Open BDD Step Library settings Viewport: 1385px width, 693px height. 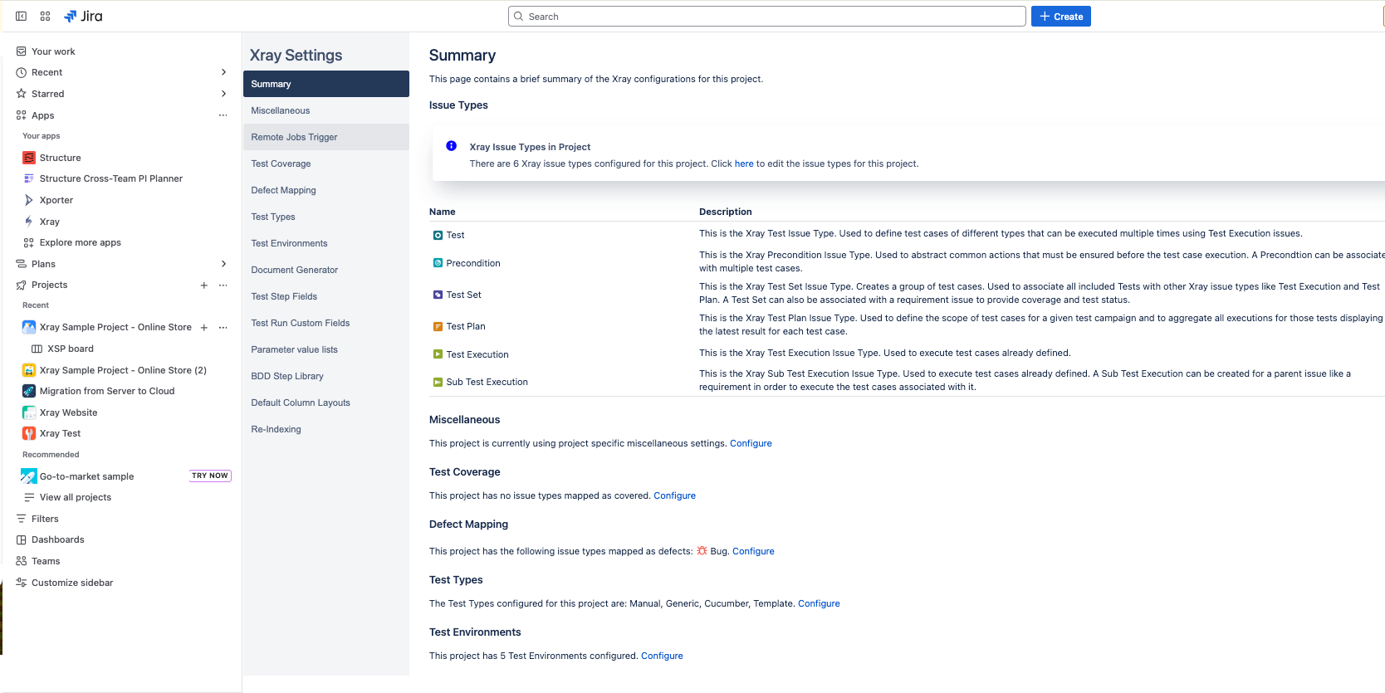click(x=326, y=376)
